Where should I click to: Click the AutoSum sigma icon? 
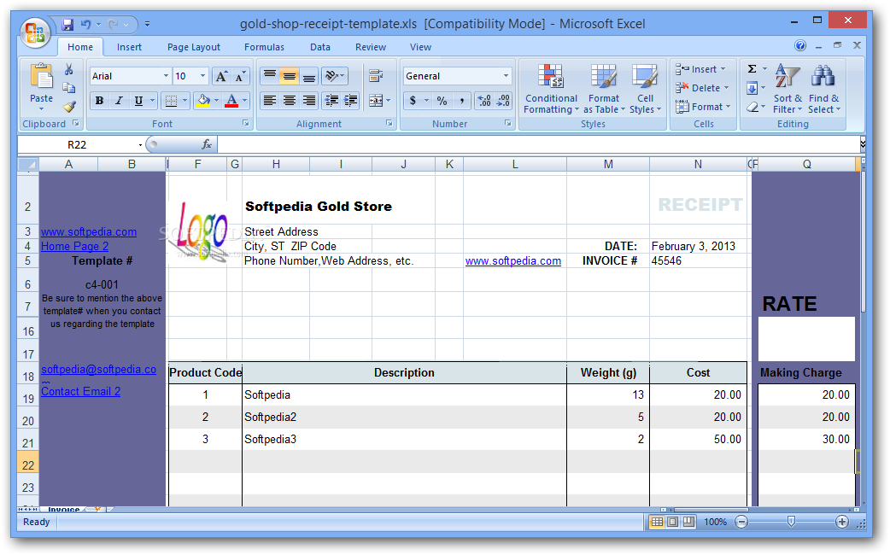(752, 69)
